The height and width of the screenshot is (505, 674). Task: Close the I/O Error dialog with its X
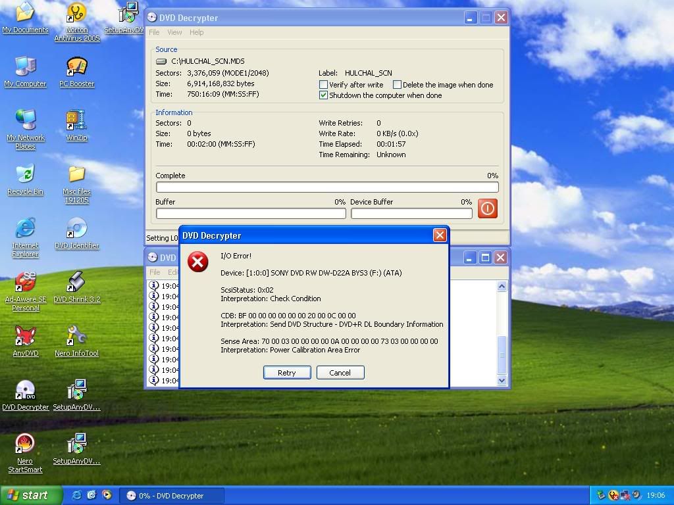coord(440,235)
